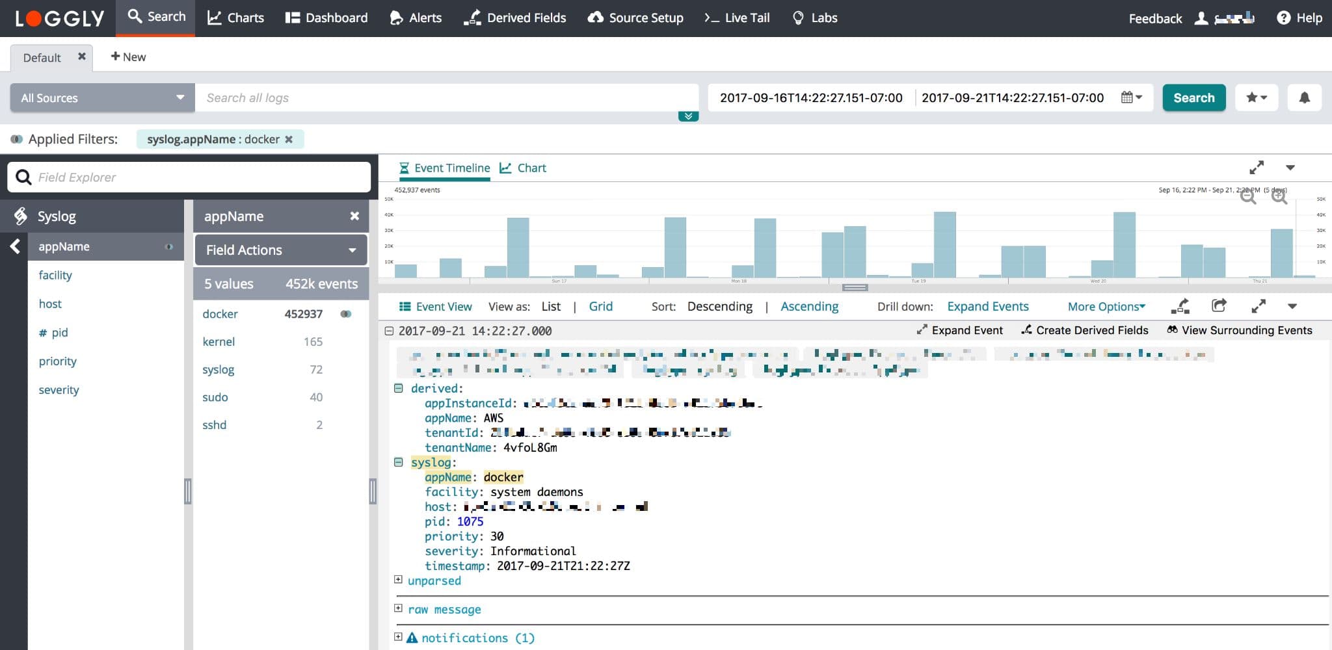Remove the syslog.appName docker filter
Image resolution: width=1332 pixels, height=650 pixels.
[289, 139]
